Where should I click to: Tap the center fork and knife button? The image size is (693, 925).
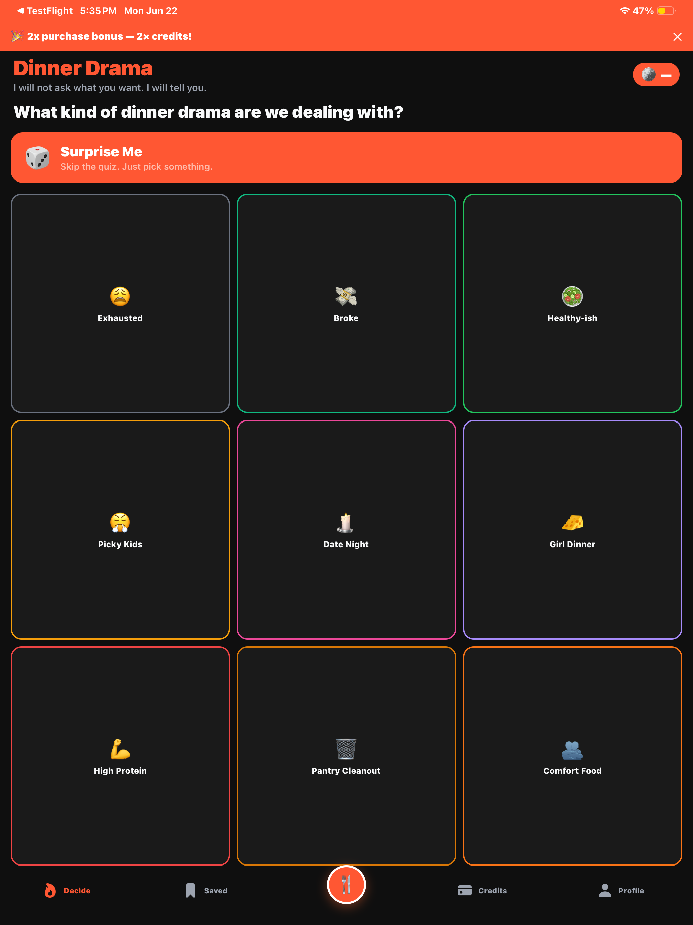346,884
